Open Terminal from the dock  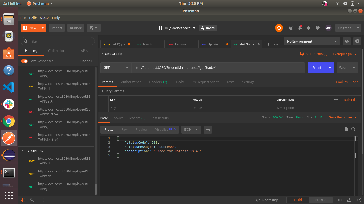9,173
